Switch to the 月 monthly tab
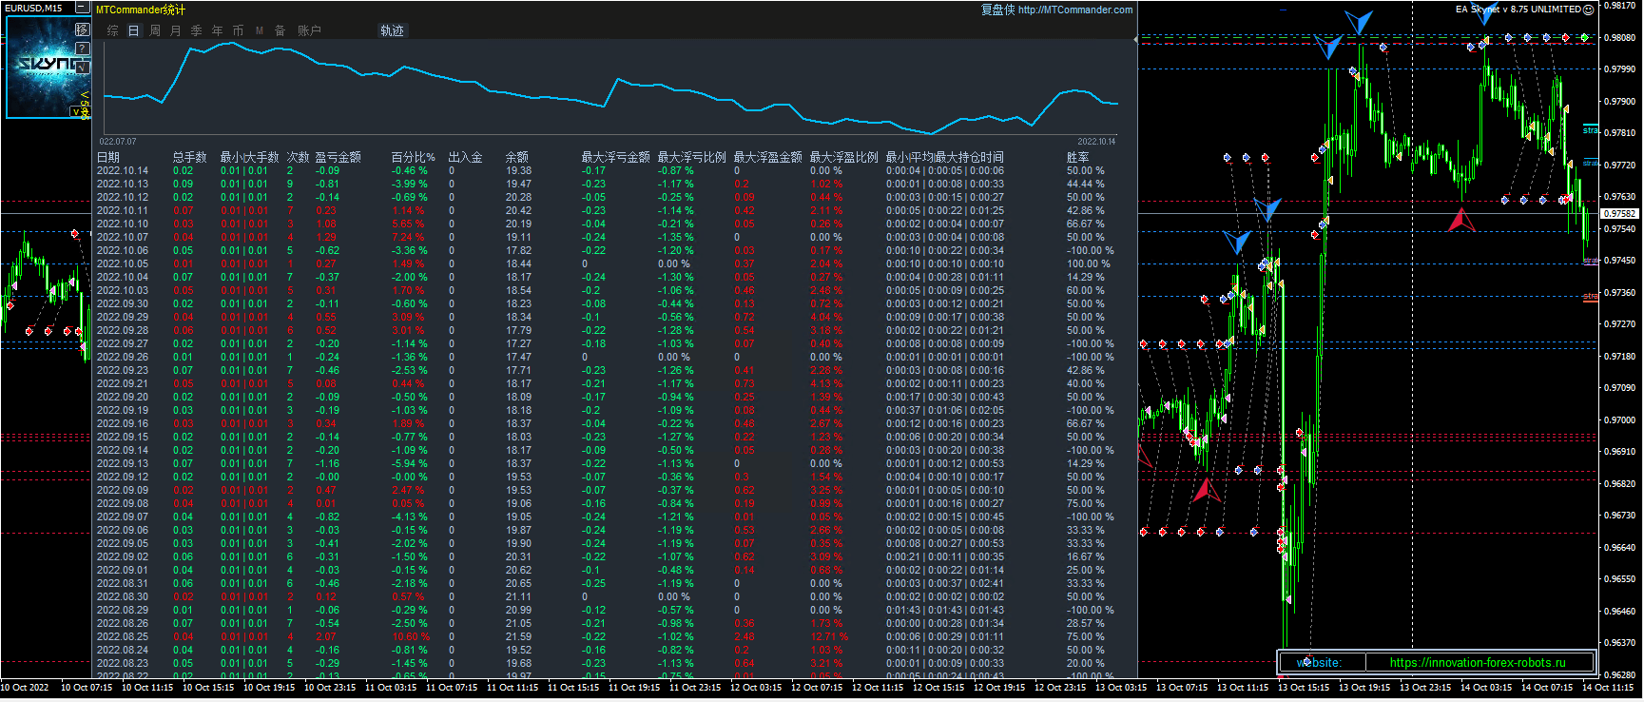 pyautogui.click(x=176, y=31)
